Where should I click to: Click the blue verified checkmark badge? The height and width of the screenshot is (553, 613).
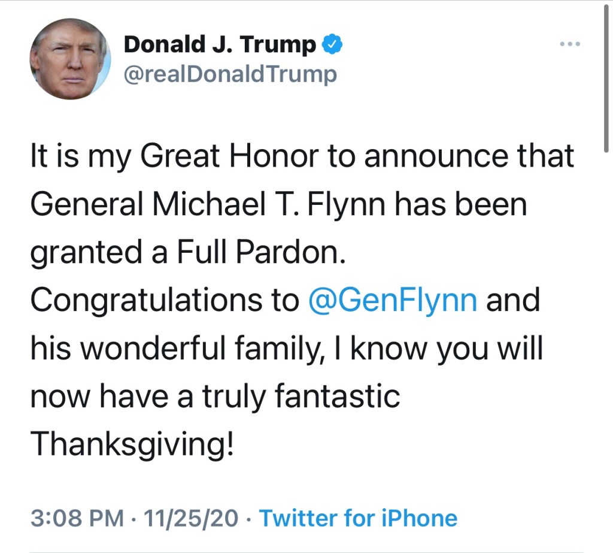(333, 44)
